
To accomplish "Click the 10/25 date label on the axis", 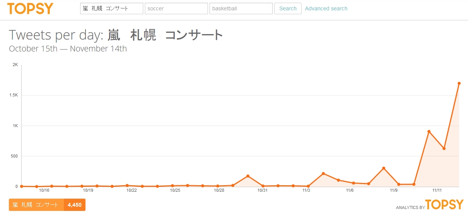I will (175, 190).
